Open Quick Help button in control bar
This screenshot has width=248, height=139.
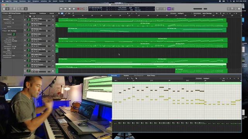(x=11, y=9)
